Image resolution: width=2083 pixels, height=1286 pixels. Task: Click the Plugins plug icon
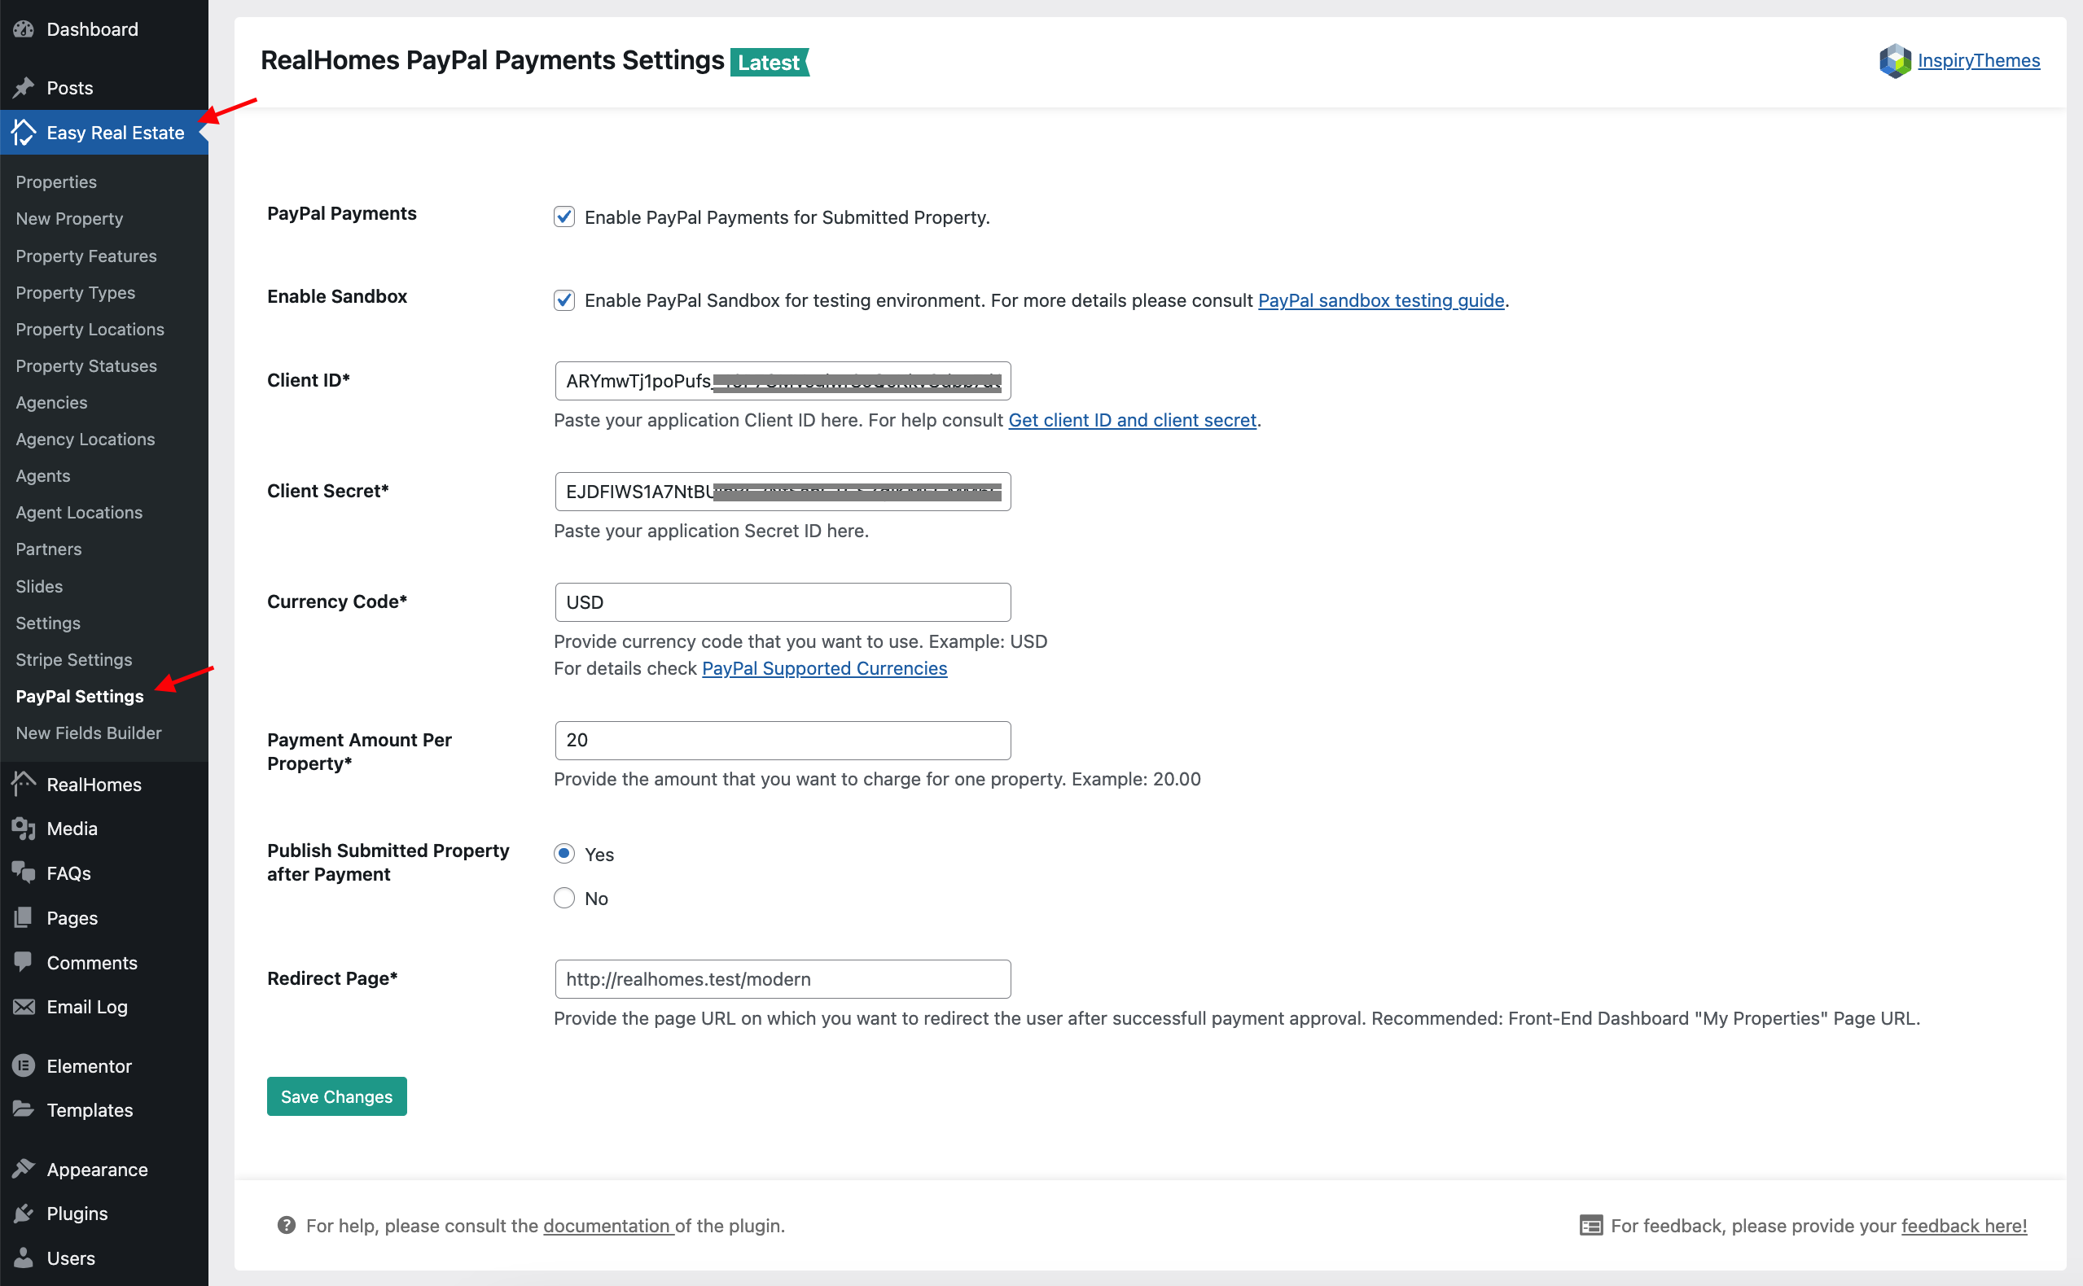(x=24, y=1213)
